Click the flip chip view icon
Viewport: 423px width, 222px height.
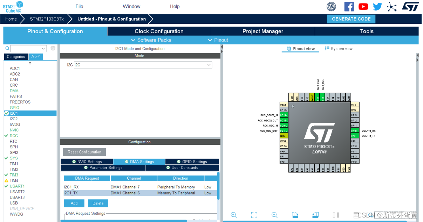(x=336, y=215)
